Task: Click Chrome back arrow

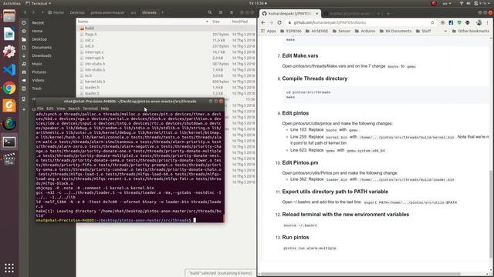Action: point(263,22)
